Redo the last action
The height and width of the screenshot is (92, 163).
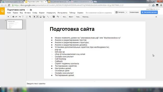click(x=20, y=17)
